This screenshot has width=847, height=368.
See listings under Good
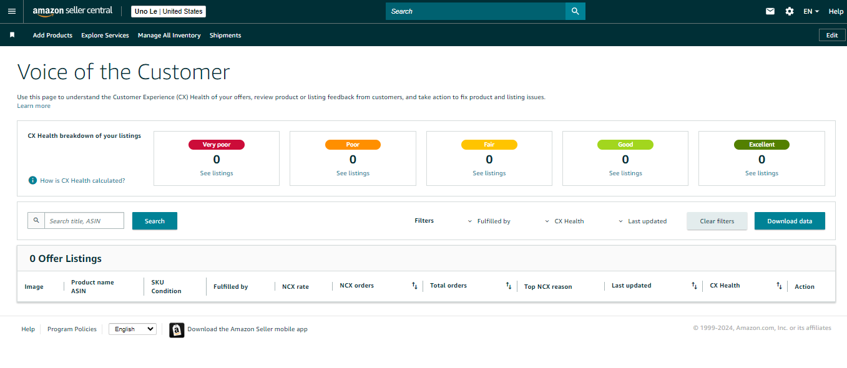point(625,173)
